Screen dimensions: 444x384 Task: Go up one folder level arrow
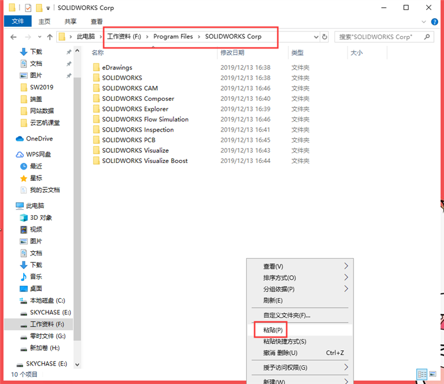(x=50, y=37)
